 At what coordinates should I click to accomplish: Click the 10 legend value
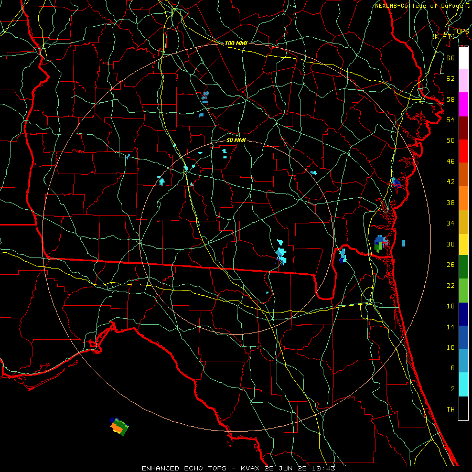point(450,348)
